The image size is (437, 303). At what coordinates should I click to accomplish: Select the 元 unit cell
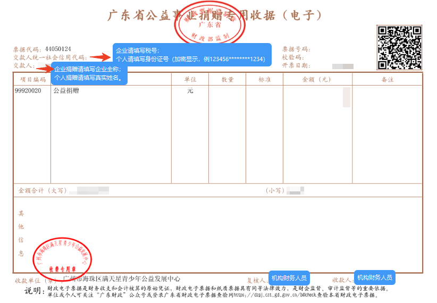tap(190, 91)
